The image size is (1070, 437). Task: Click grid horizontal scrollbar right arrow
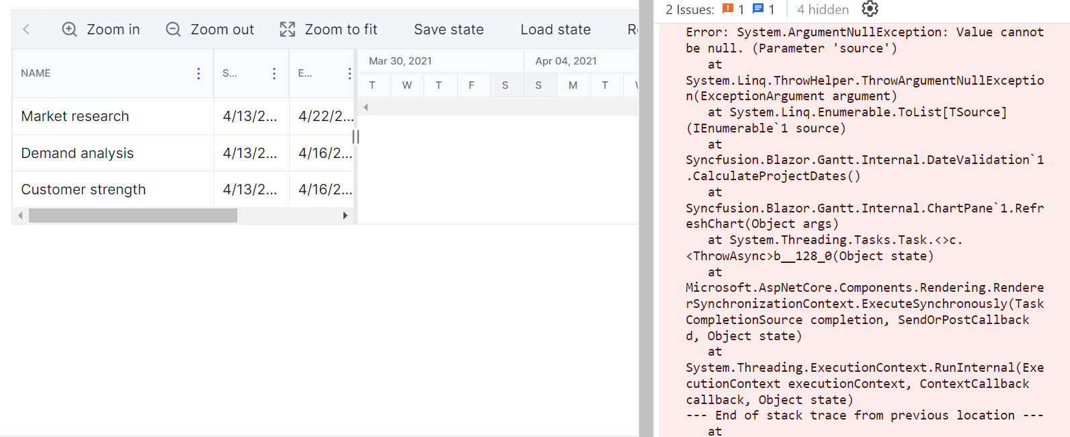[345, 216]
